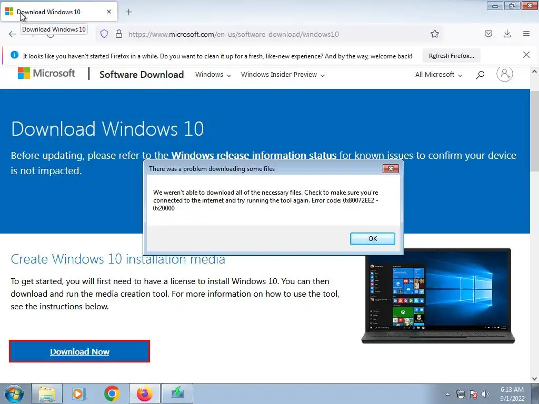Click the Firefox taskbar icon
539x404 pixels.
click(145, 393)
